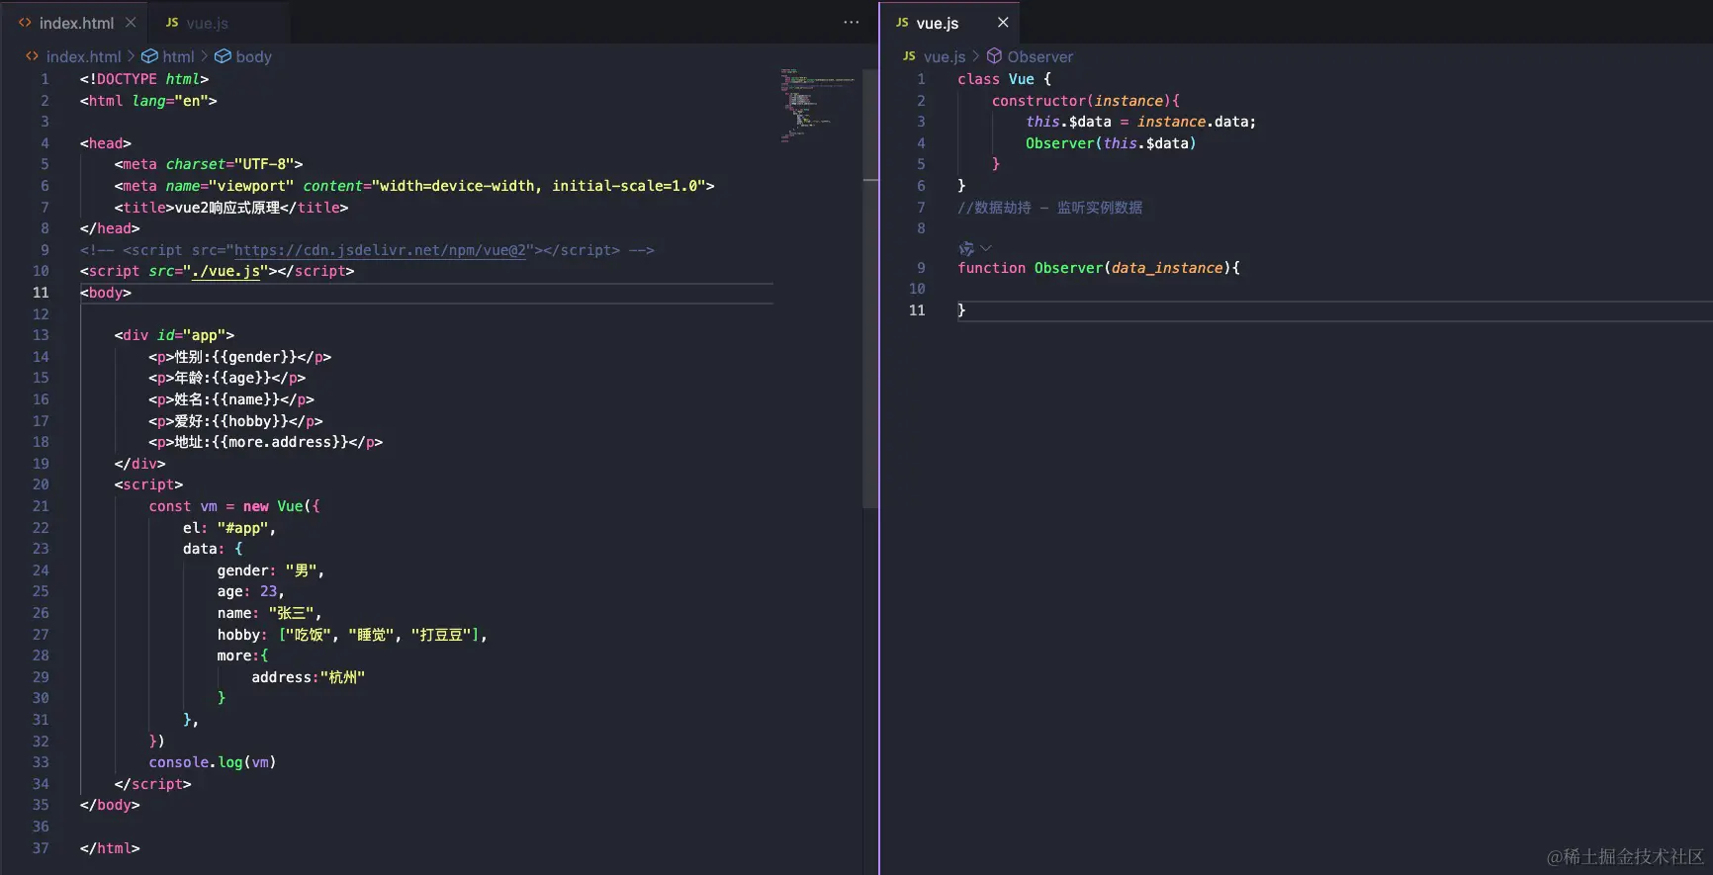The image size is (1713, 875).
Task: Close the index.html editor tab
Action: coord(131,23)
